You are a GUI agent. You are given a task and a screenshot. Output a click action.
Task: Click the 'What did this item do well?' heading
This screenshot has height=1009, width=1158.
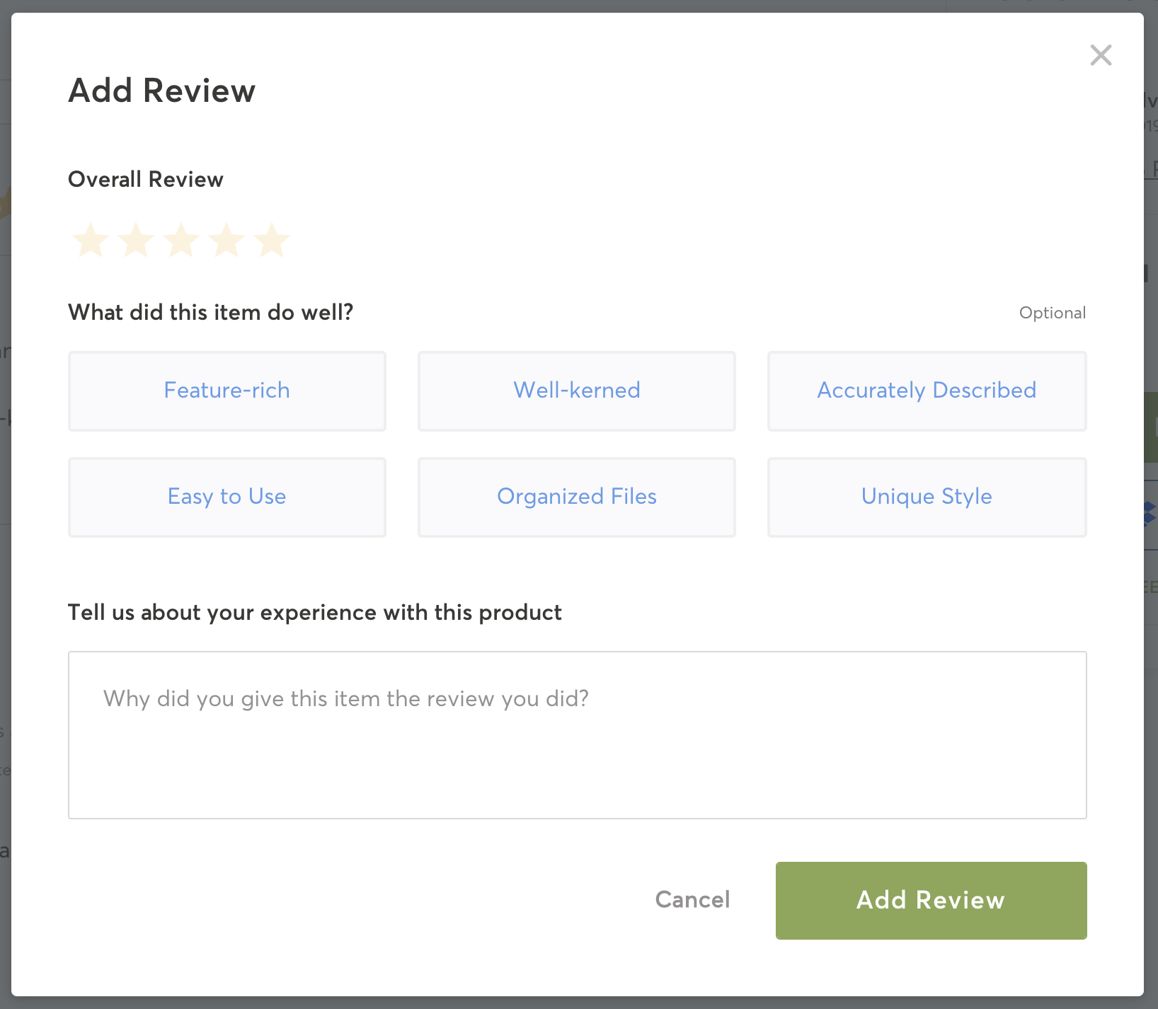click(x=211, y=312)
